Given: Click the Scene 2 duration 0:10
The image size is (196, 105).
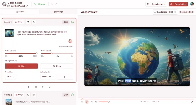Looking at the screenshot, I should coord(66,95).
